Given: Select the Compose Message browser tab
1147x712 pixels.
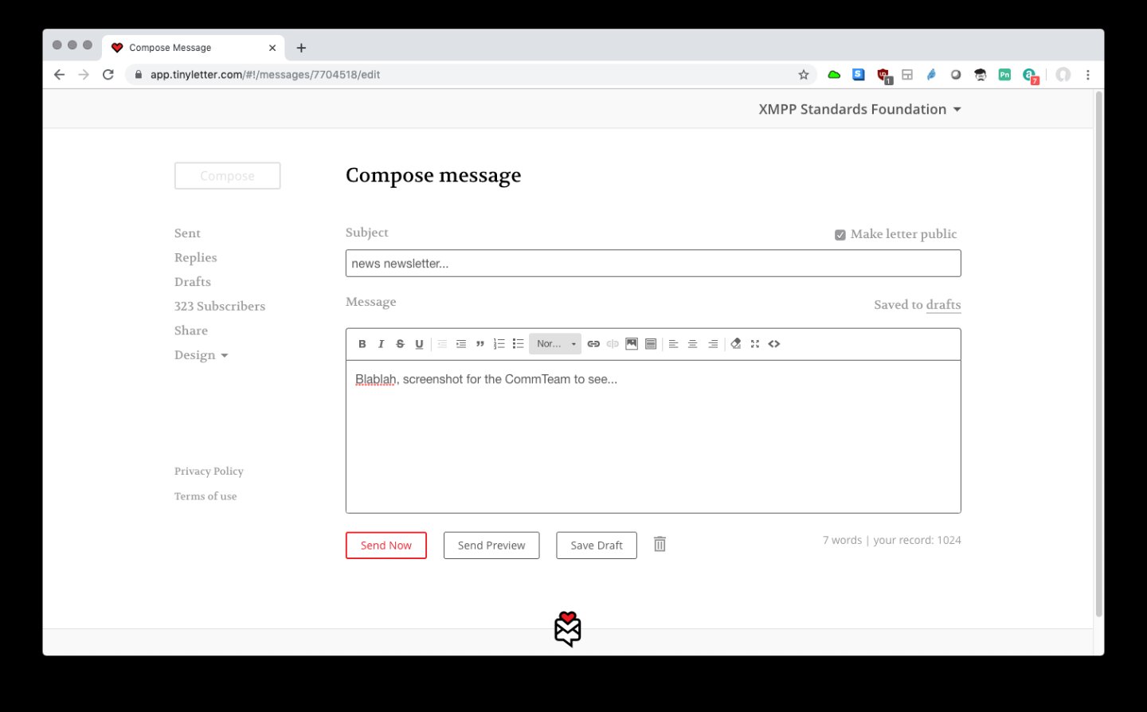Looking at the screenshot, I should click(x=193, y=48).
